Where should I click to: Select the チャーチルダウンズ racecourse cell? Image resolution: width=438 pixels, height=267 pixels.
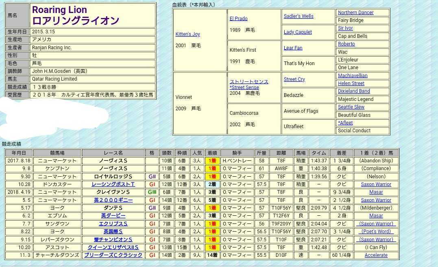tap(57, 255)
